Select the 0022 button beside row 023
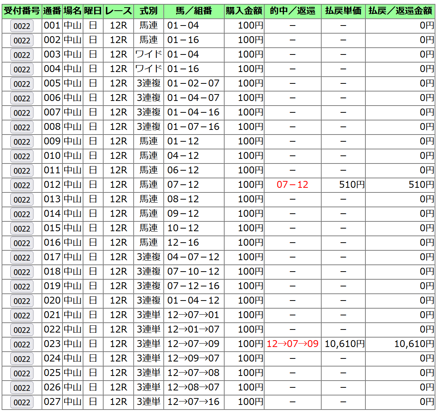This screenshot has width=438, height=411. (x=22, y=345)
